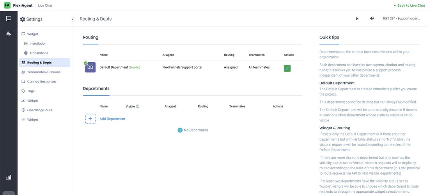Click the Live Chat label in the header
Screen dimensions: 429x195
(45, 5)
